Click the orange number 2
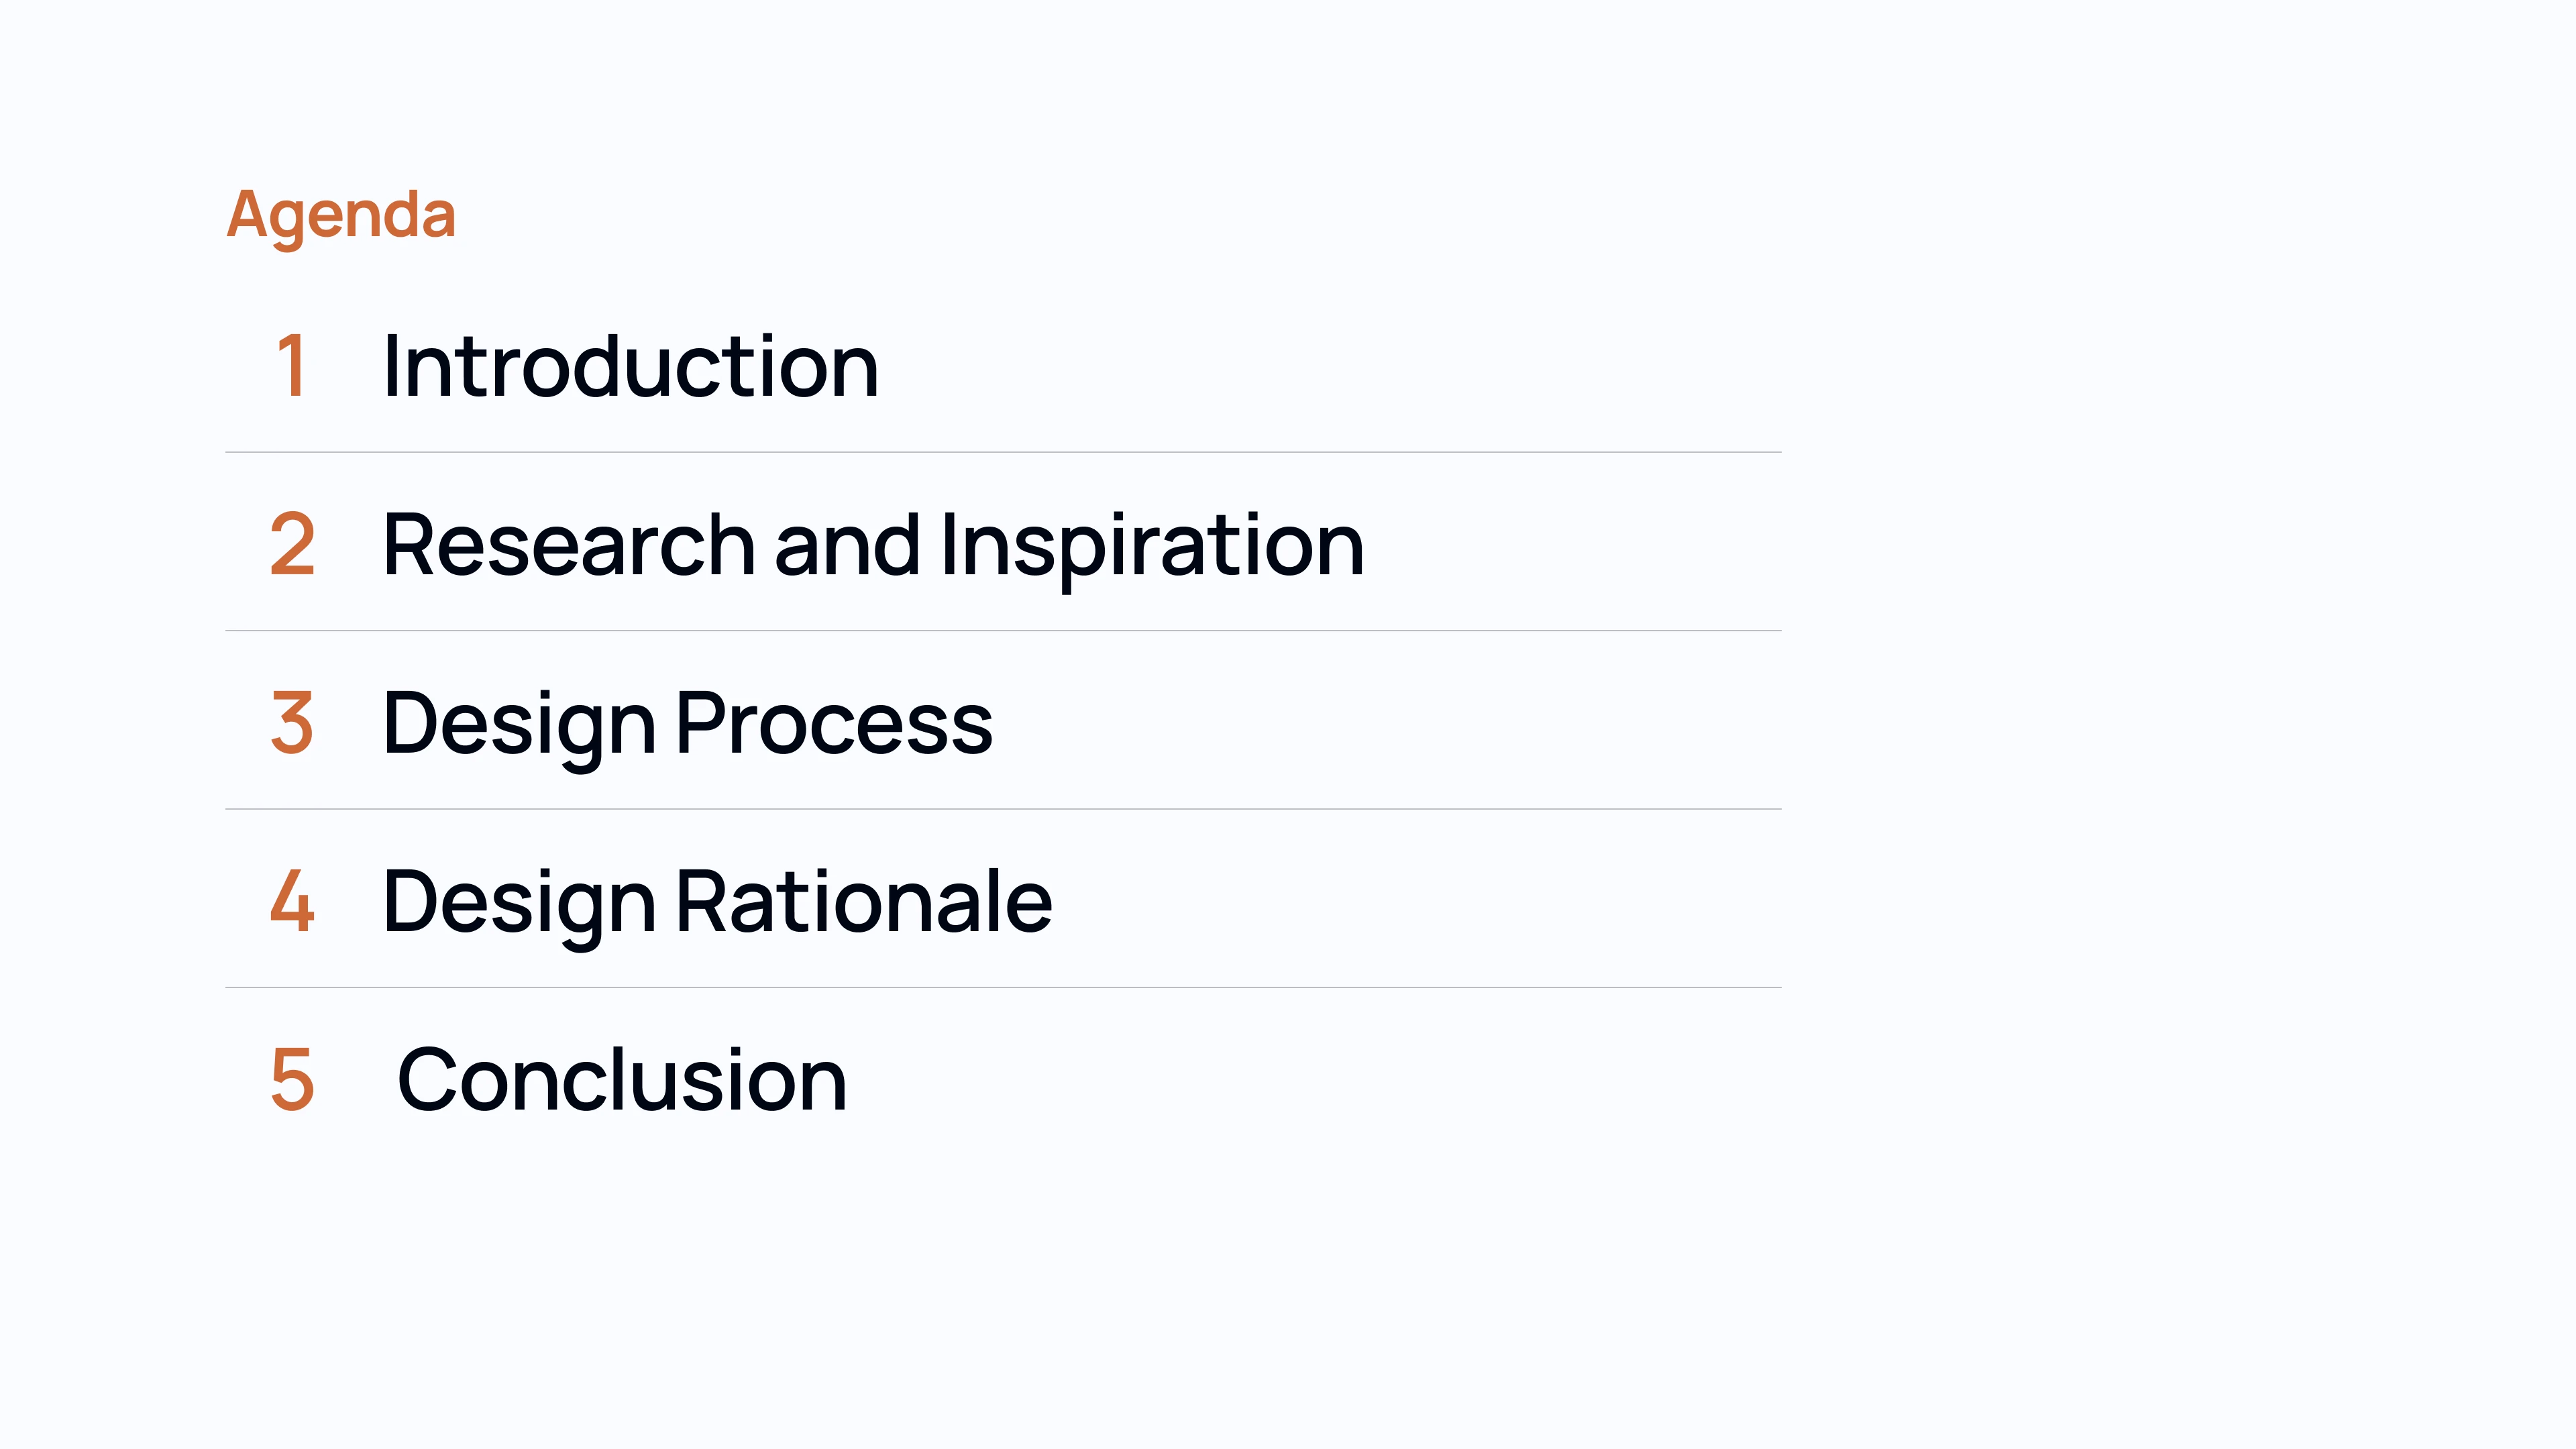 [x=292, y=545]
